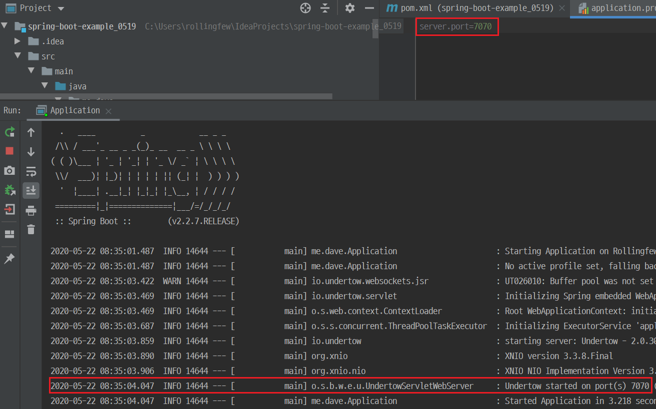This screenshot has height=409, width=656.
Task: Open Project panel settings gear
Action: [x=350, y=8]
